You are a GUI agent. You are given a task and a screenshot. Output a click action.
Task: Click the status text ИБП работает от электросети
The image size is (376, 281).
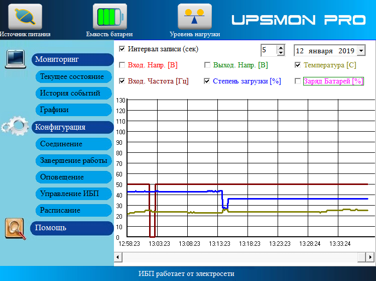(x=186, y=273)
